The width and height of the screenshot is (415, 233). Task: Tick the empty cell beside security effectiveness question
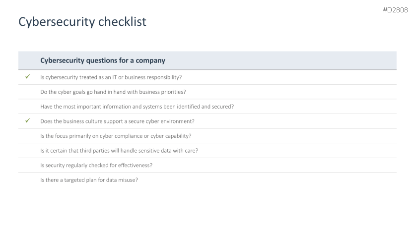pyautogui.click(x=28, y=165)
